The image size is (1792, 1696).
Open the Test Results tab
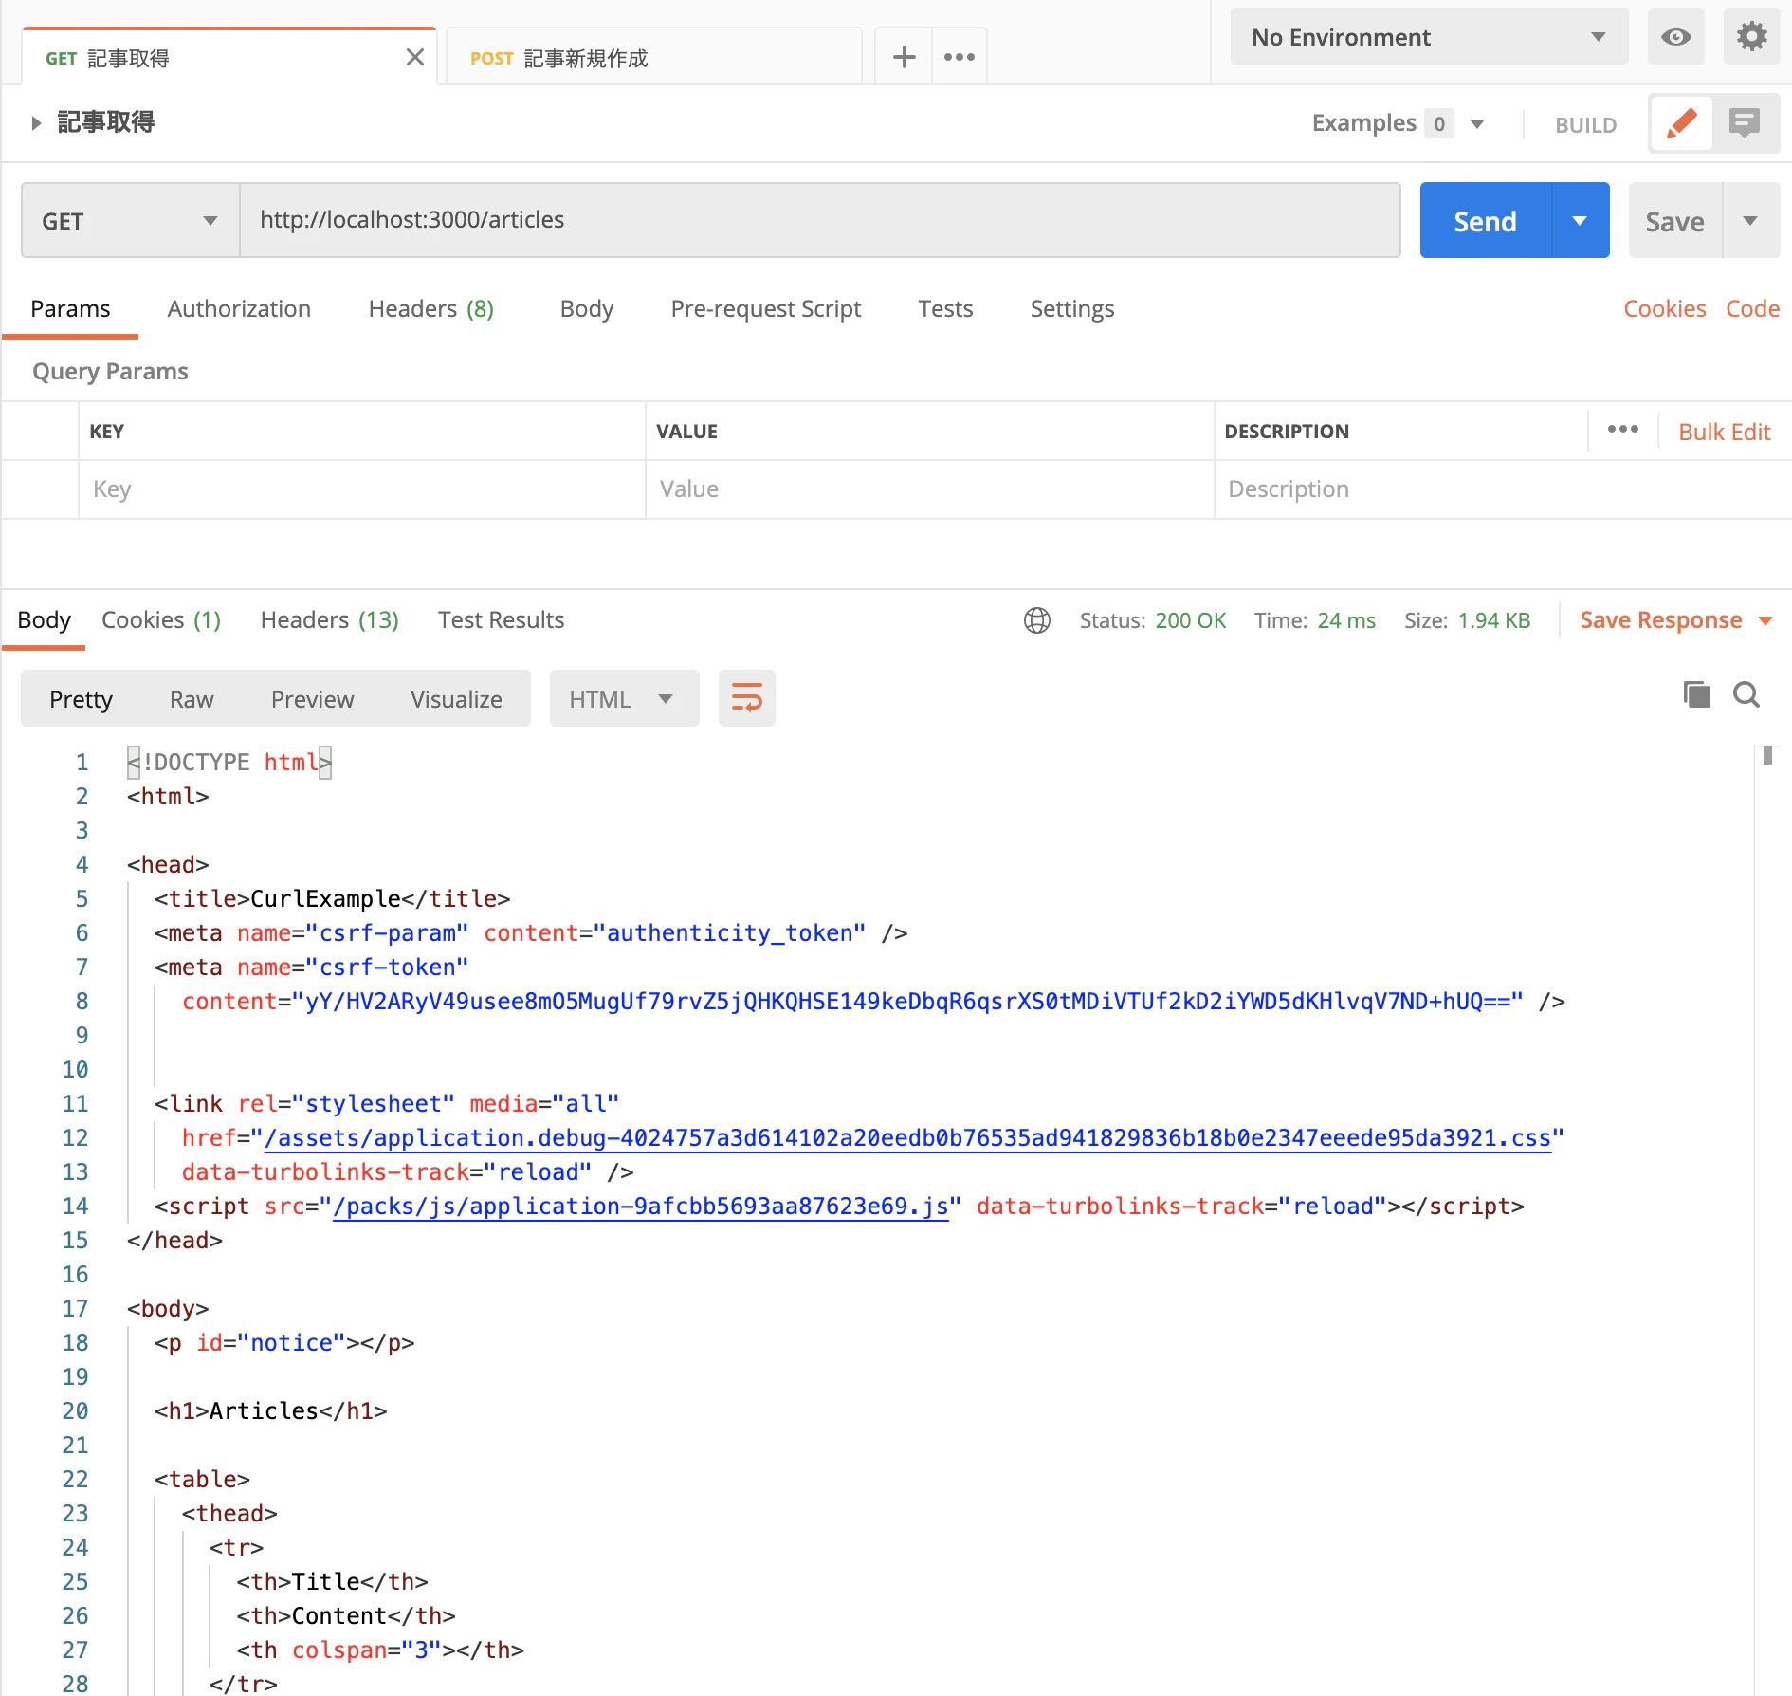[x=501, y=620]
